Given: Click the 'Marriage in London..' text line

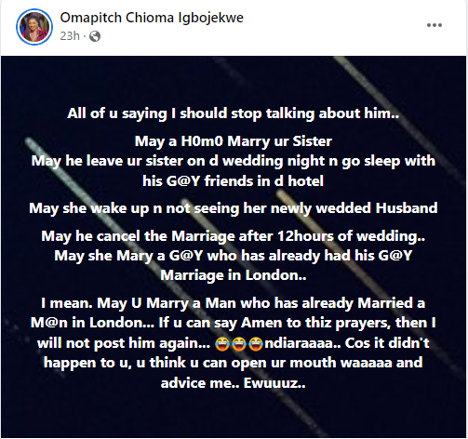Looking at the screenshot, I should coord(234,275).
